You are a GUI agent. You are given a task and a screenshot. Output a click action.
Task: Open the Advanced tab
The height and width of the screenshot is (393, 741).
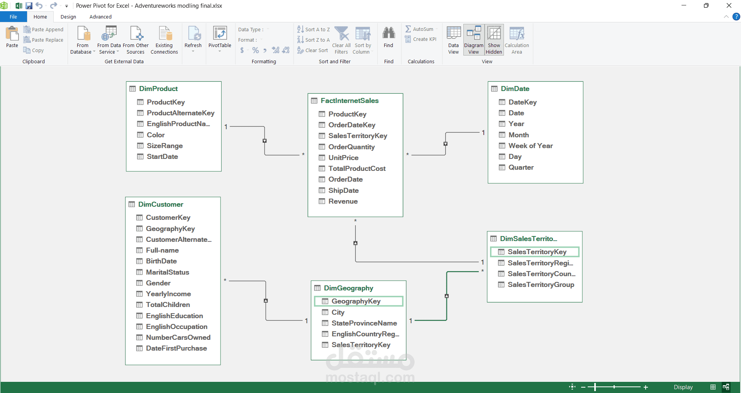pos(100,17)
